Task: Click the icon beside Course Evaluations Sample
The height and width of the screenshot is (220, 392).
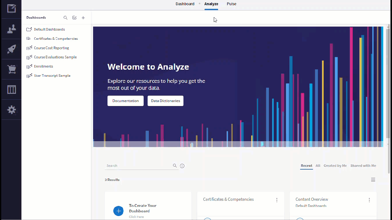Action: pyautogui.click(x=29, y=57)
